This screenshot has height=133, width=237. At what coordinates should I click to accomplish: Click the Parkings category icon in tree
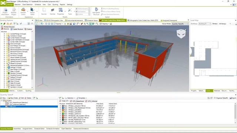(x=9, y=67)
